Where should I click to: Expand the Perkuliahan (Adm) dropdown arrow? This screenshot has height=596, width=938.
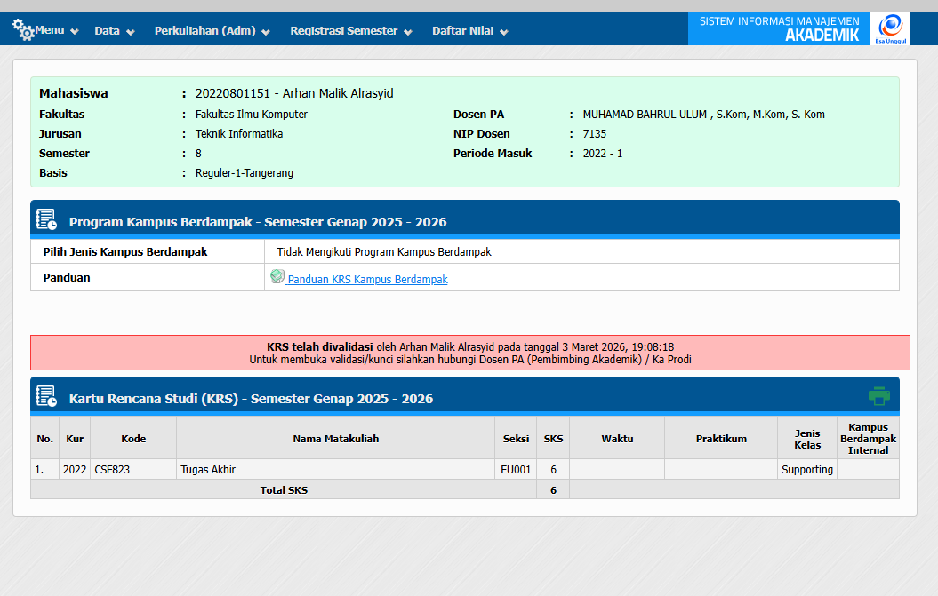point(265,32)
